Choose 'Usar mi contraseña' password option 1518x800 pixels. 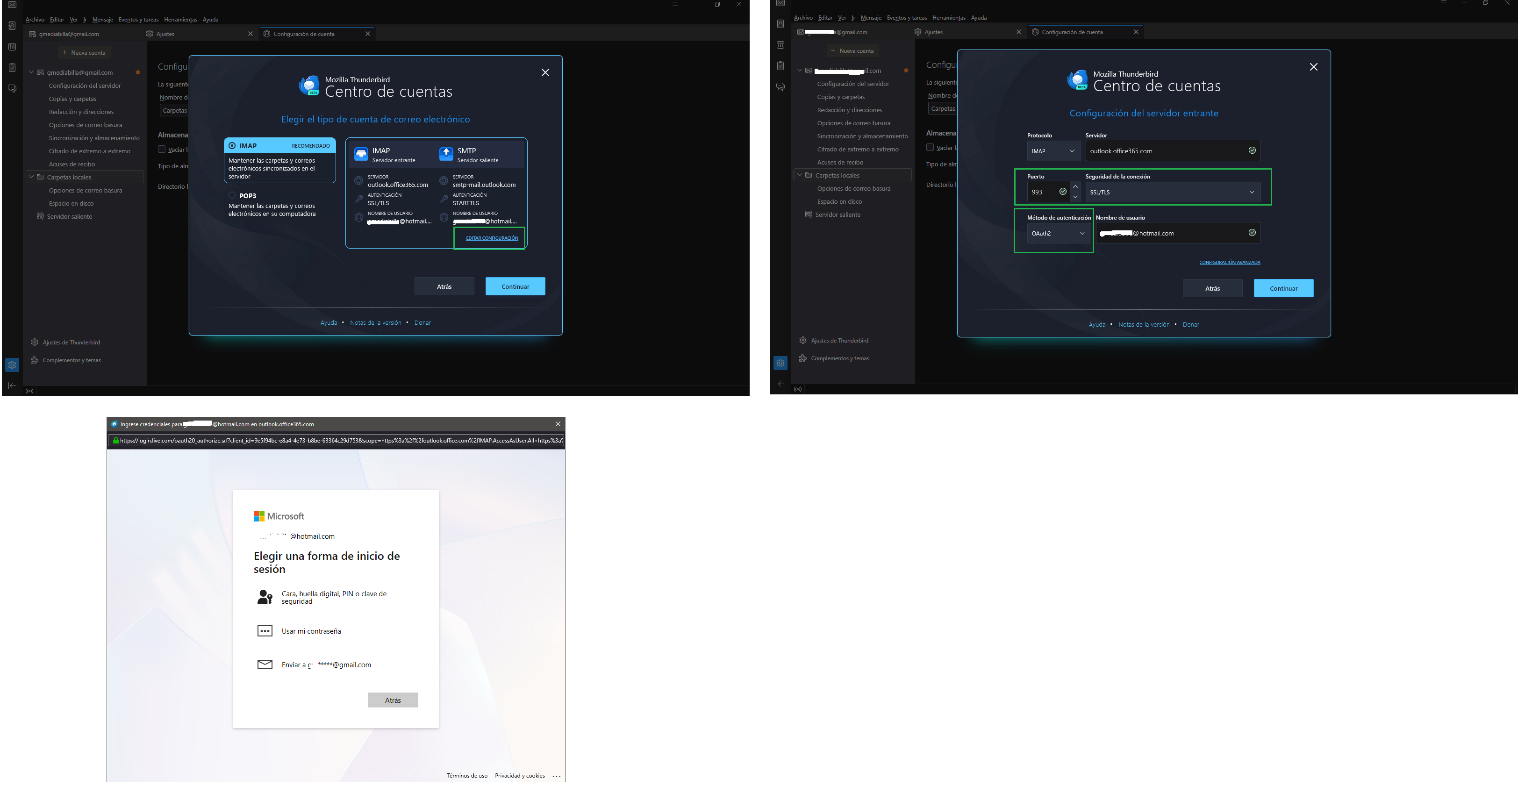311,631
